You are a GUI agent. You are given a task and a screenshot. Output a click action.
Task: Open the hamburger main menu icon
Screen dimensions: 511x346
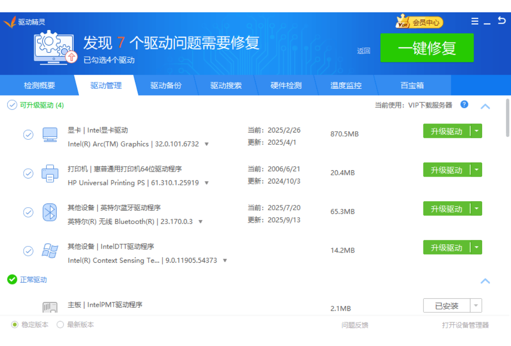click(x=475, y=21)
